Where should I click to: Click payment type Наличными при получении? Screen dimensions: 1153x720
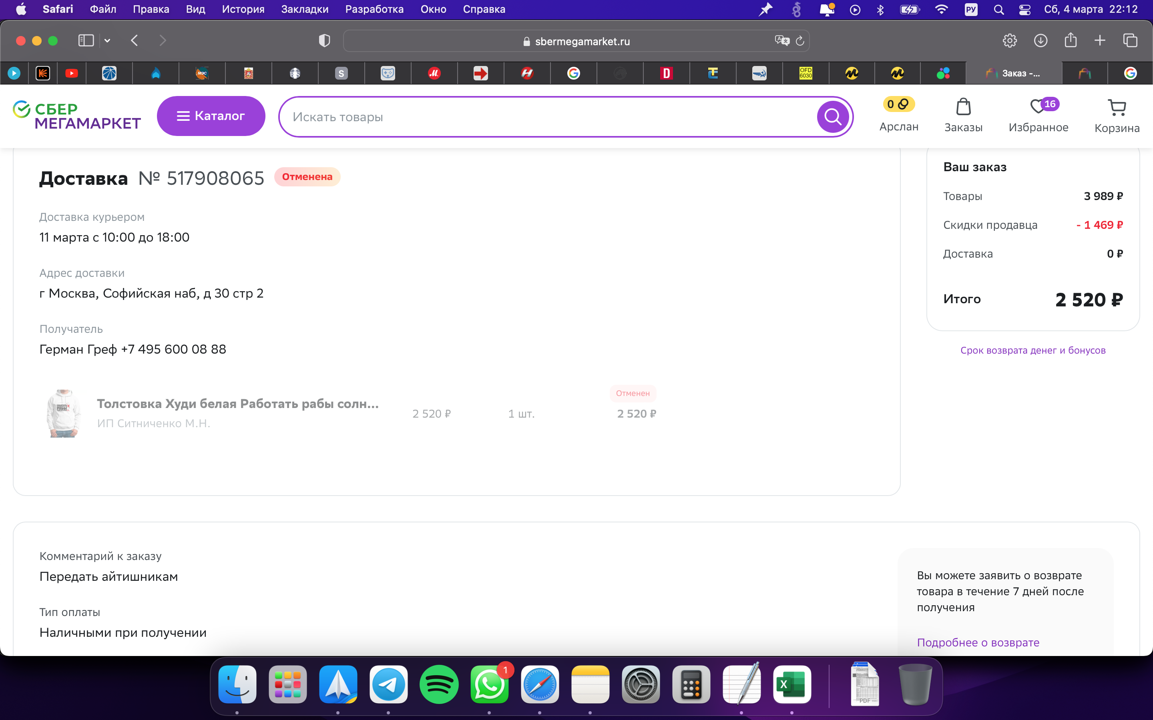tap(123, 633)
